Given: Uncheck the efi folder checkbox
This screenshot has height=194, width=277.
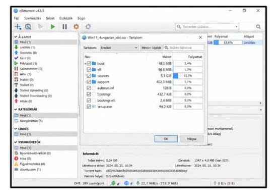Looking at the screenshot, I should point(89,69).
